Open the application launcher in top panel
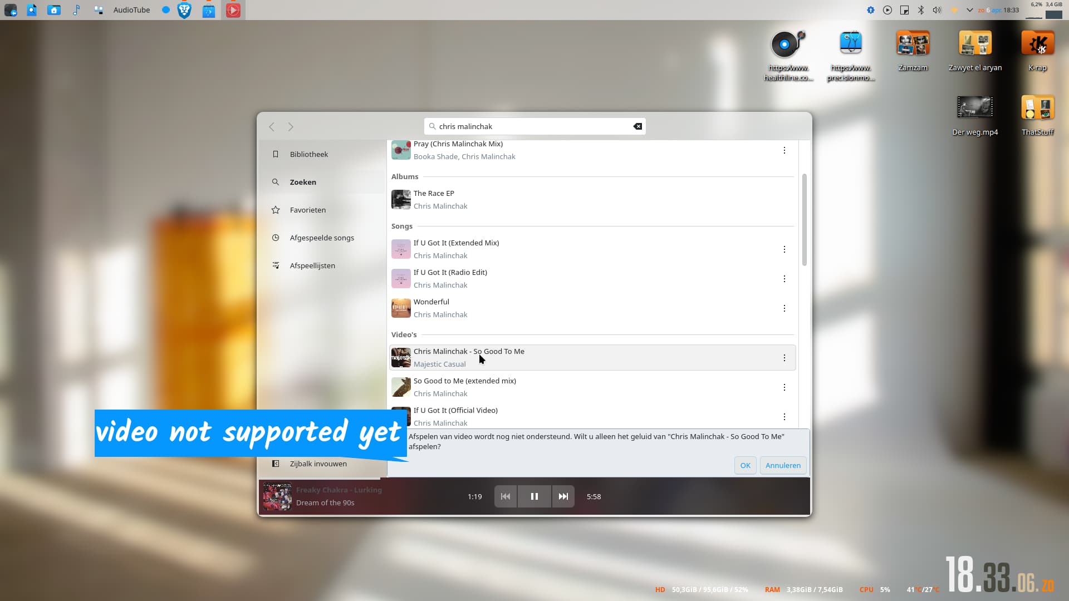Image resolution: width=1069 pixels, height=601 pixels. click(10, 10)
